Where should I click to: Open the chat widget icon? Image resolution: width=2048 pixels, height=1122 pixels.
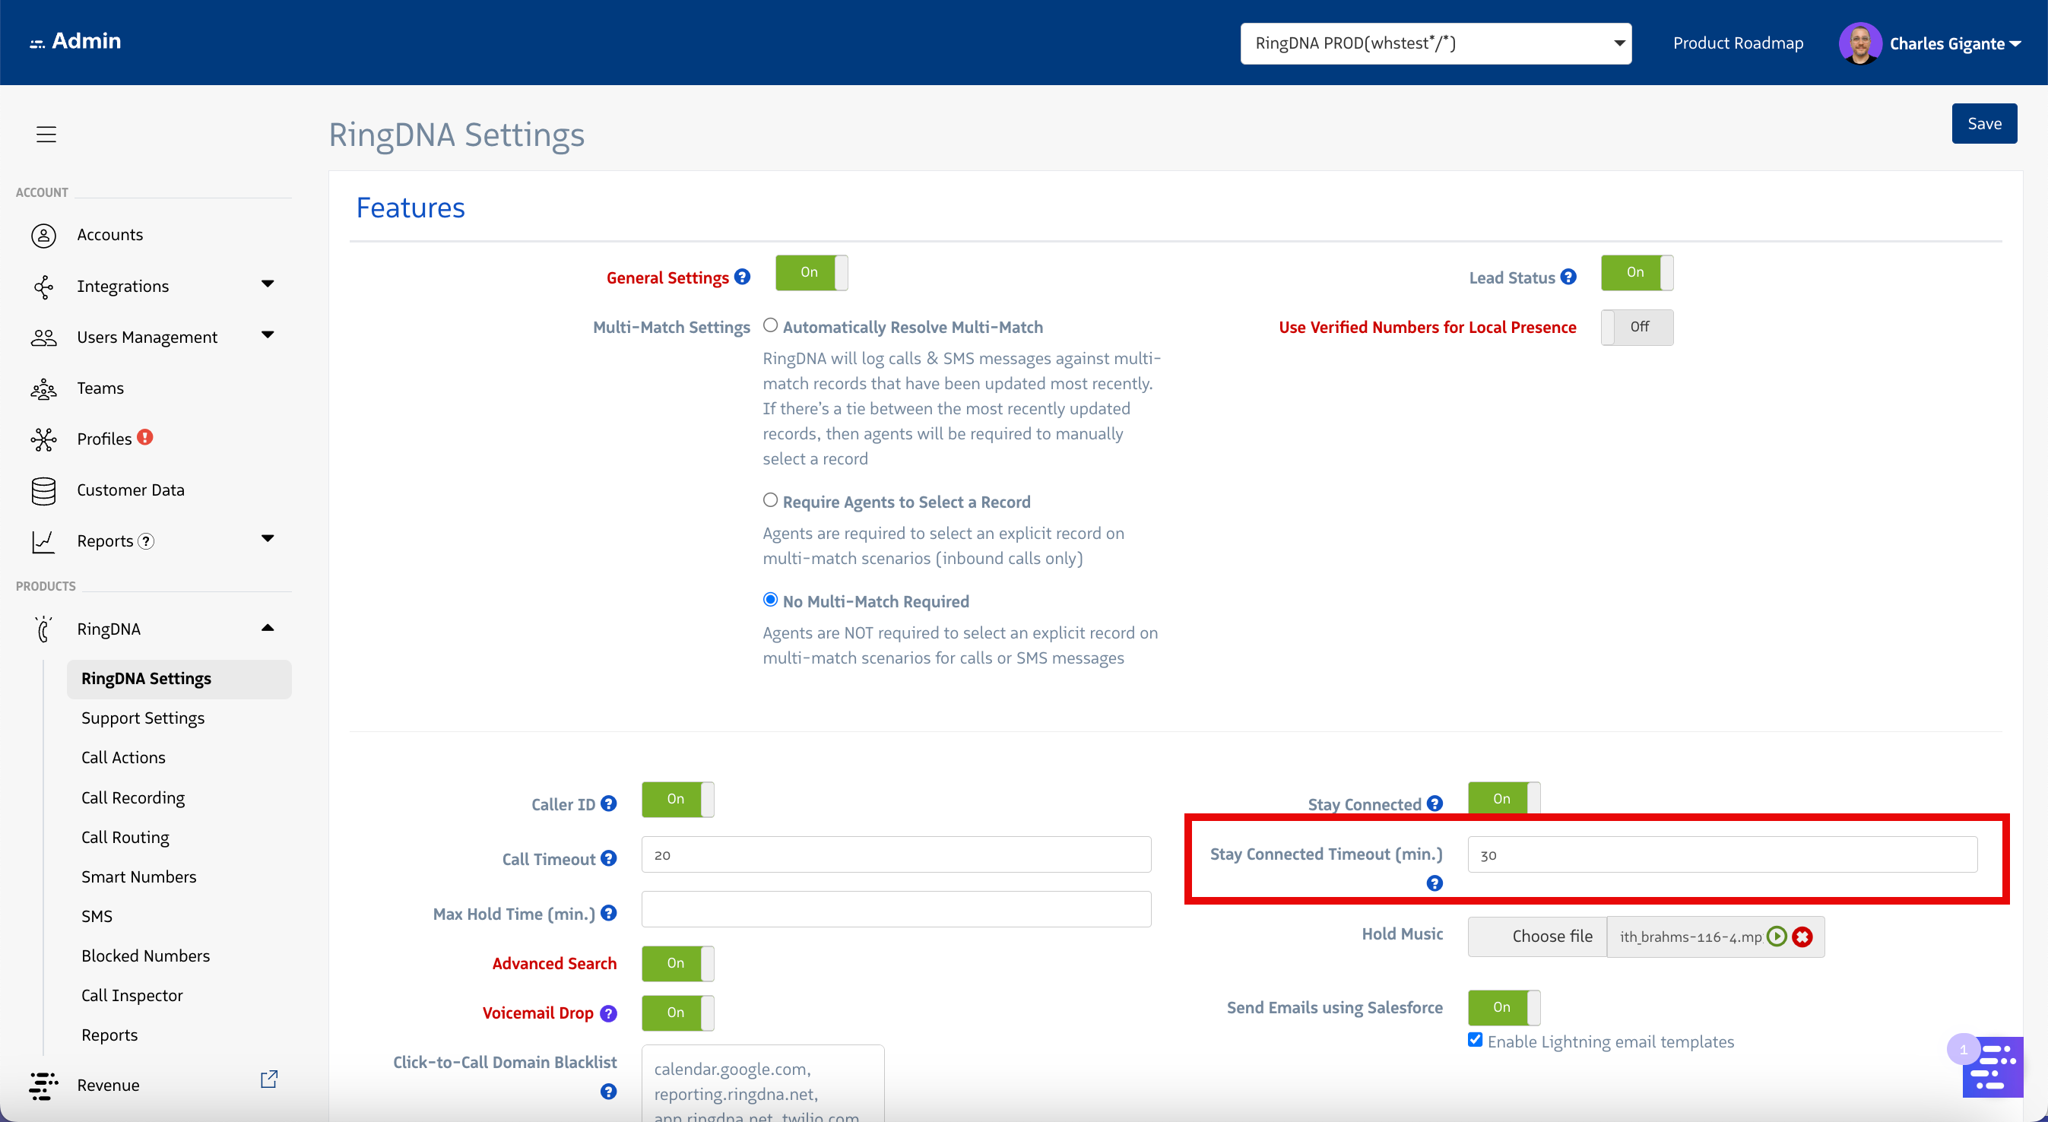pos(1992,1067)
